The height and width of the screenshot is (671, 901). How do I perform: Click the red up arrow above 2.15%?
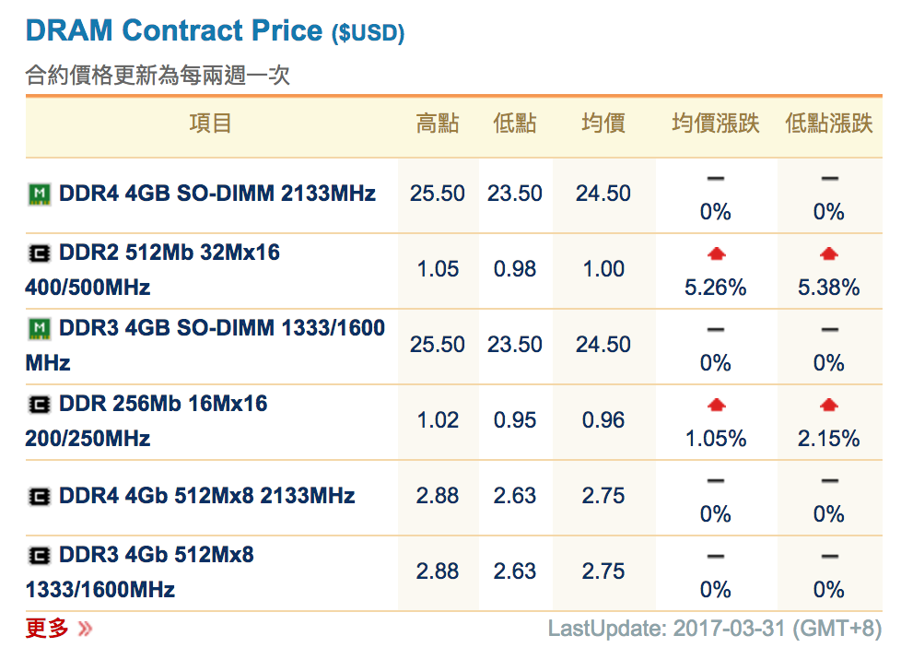tap(828, 405)
